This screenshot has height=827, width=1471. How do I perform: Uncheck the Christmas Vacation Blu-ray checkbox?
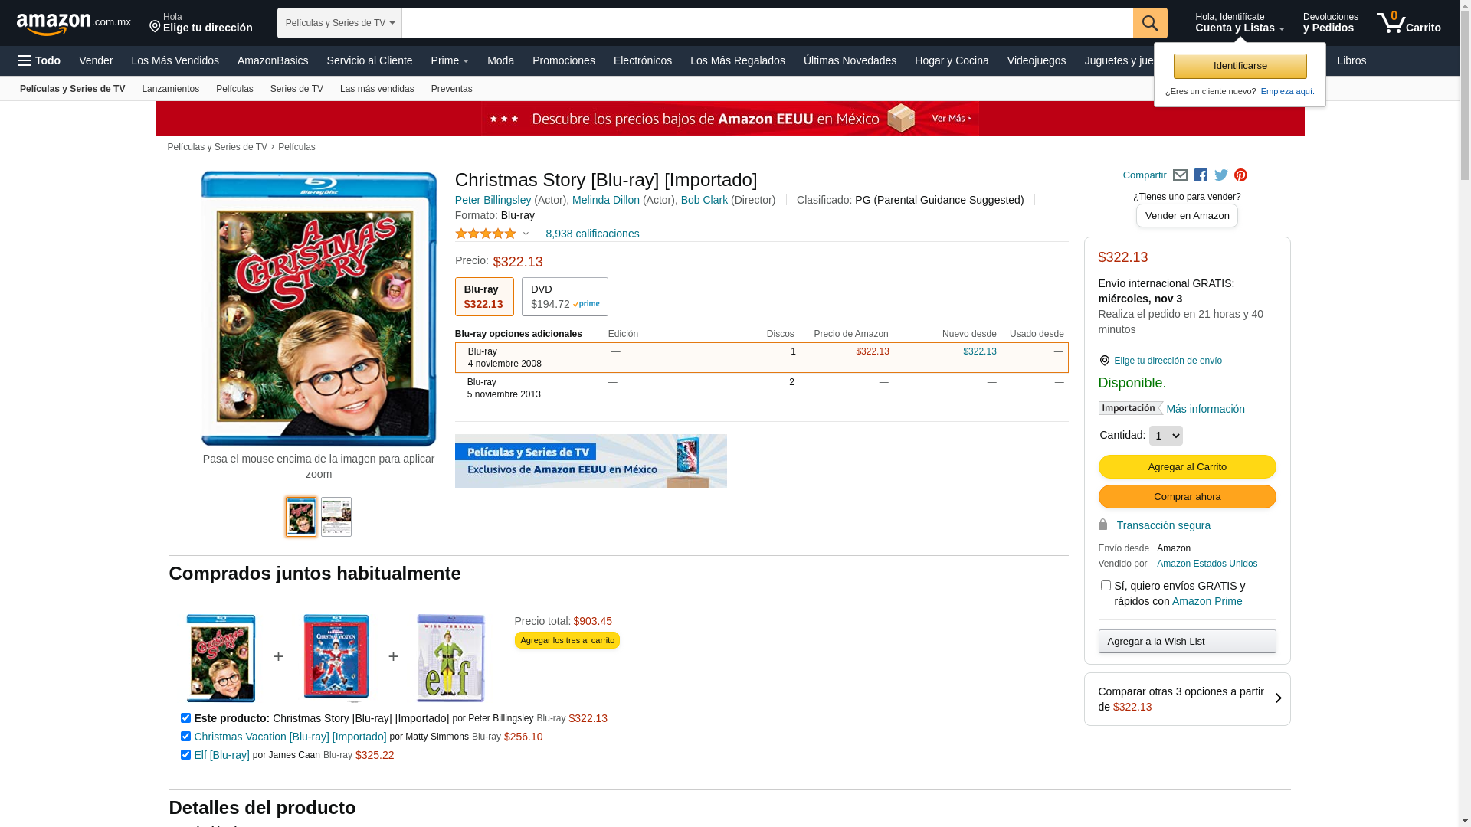click(x=185, y=737)
